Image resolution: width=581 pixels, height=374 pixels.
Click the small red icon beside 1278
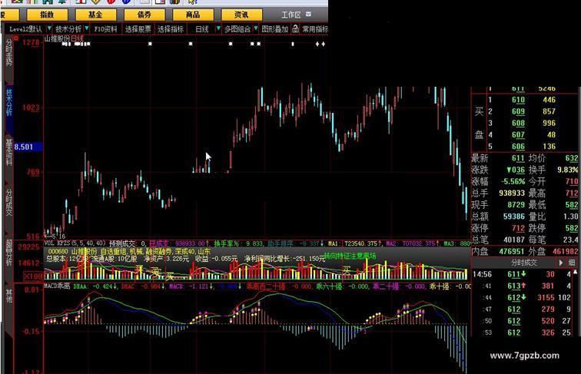pyautogui.click(x=16, y=38)
